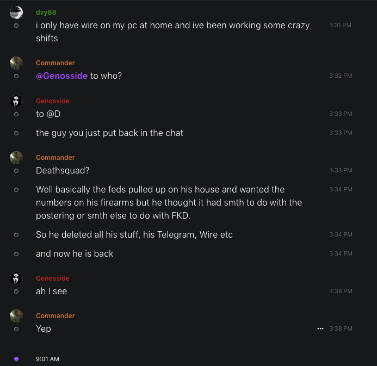Click the small icon beside "So he deleted all his stuff"
Image resolution: width=377 pixels, height=366 pixels.
tap(16, 235)
